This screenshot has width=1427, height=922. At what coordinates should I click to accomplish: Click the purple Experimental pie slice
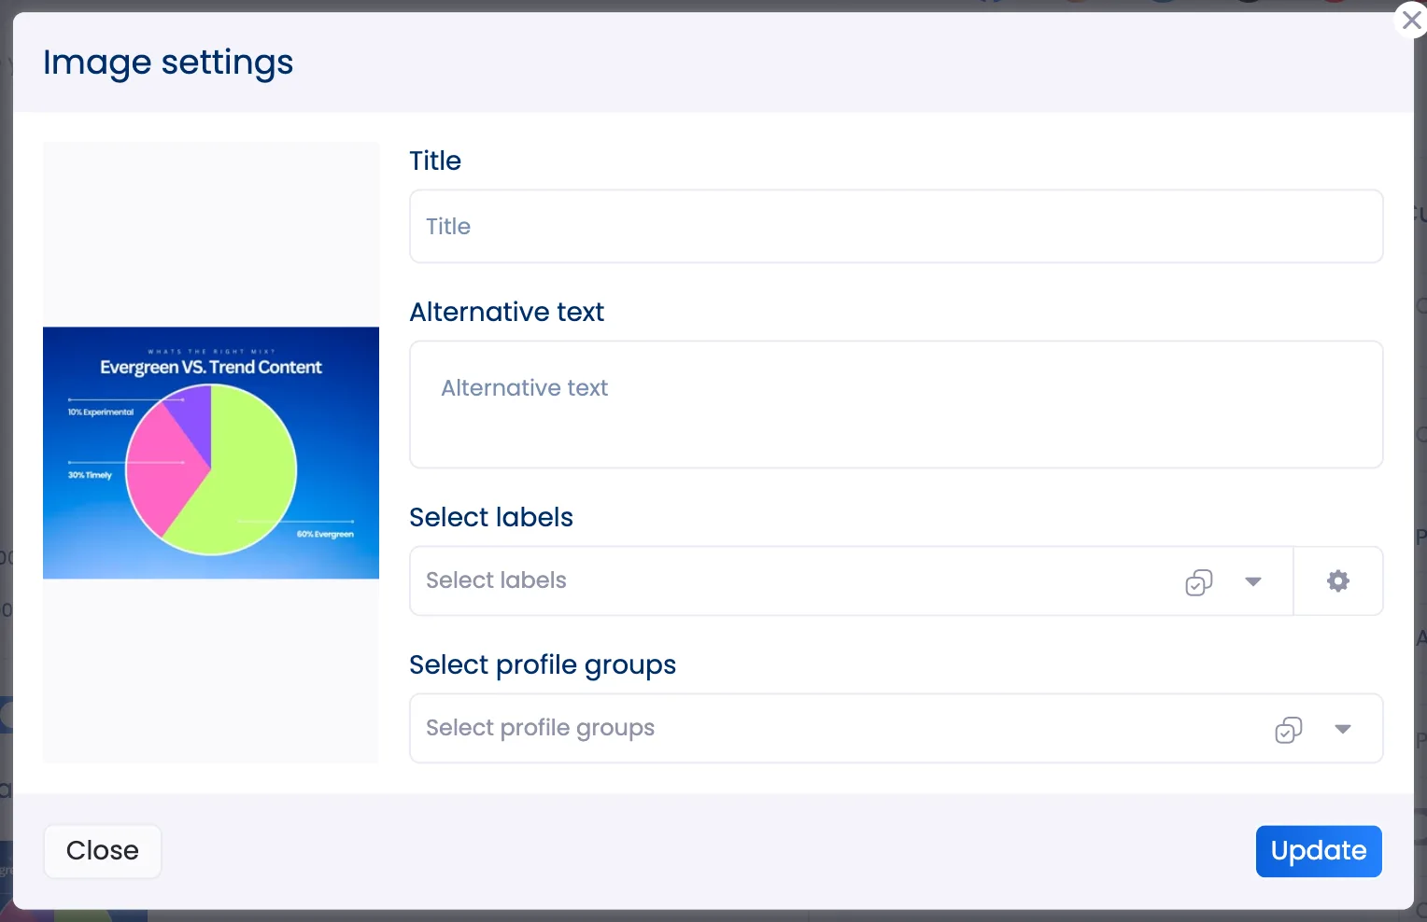coord(192,411)
